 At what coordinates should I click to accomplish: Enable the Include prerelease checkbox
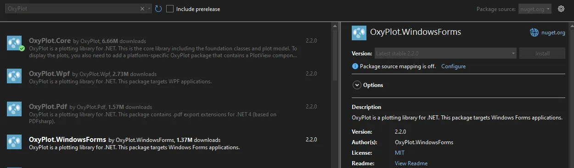coord(170,9)
